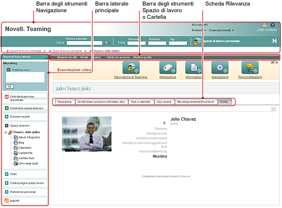Collapse the Spazio di lavoro section

7,125
